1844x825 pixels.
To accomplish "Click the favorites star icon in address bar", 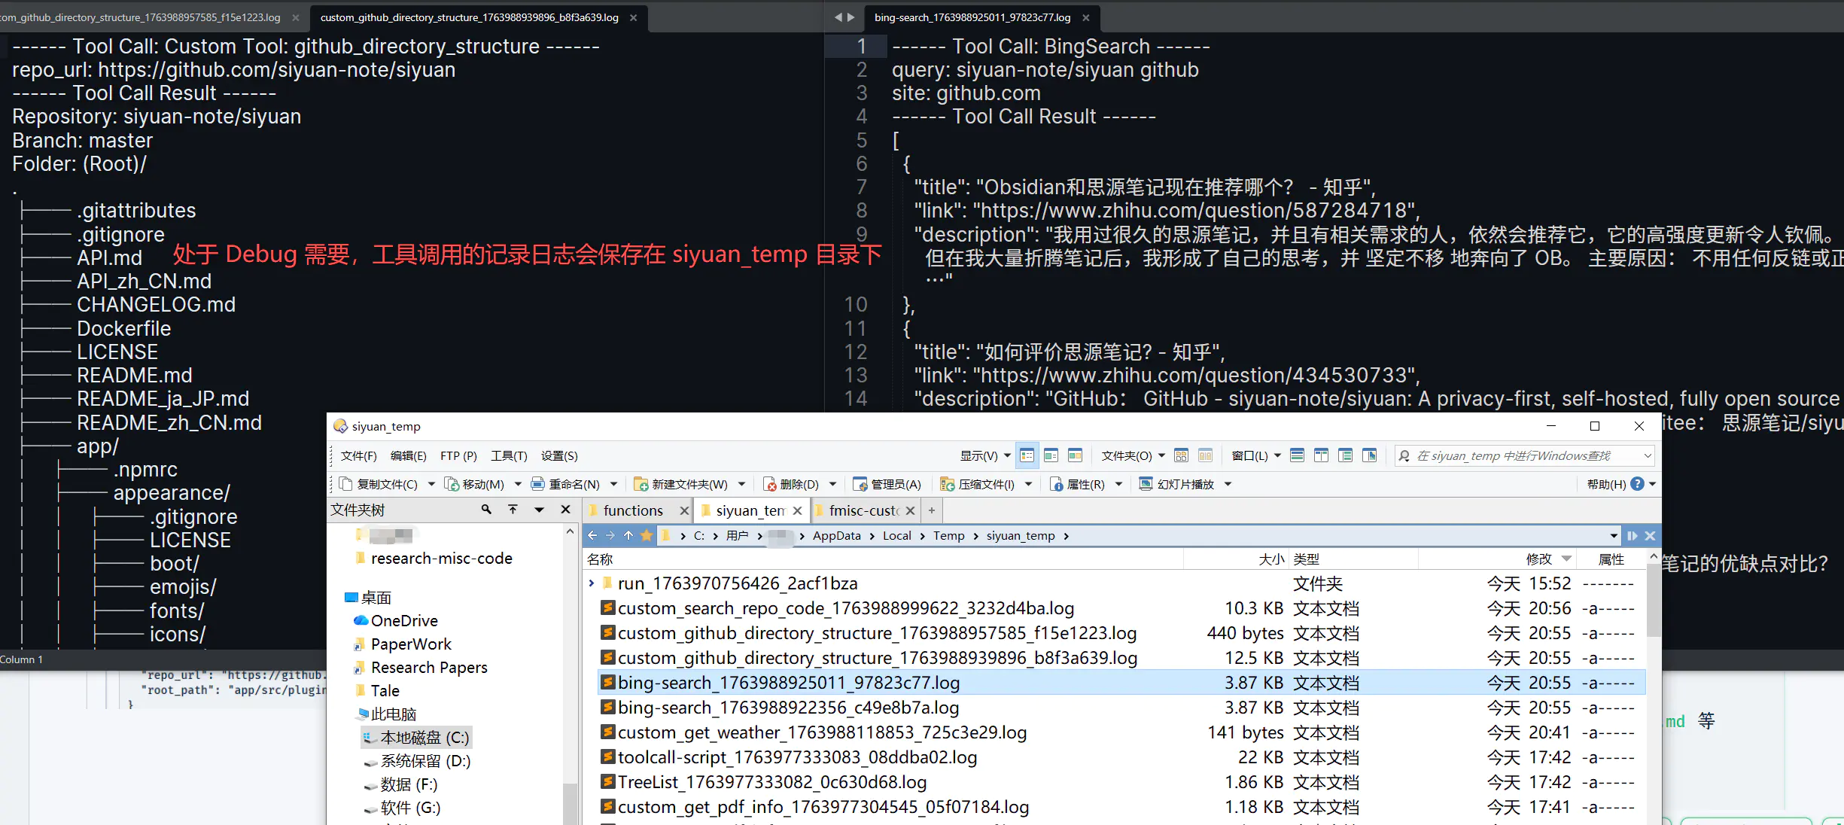I will [647, 536].
